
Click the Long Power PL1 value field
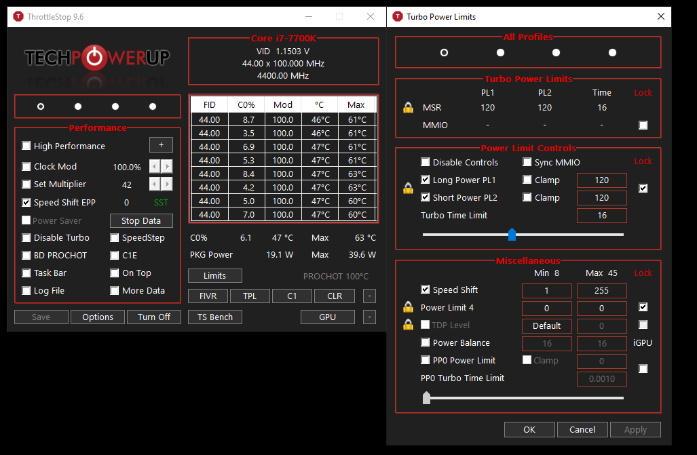coord(601,180)
